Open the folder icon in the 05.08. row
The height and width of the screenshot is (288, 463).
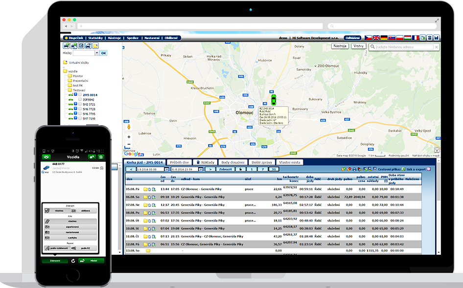point(145,189)
